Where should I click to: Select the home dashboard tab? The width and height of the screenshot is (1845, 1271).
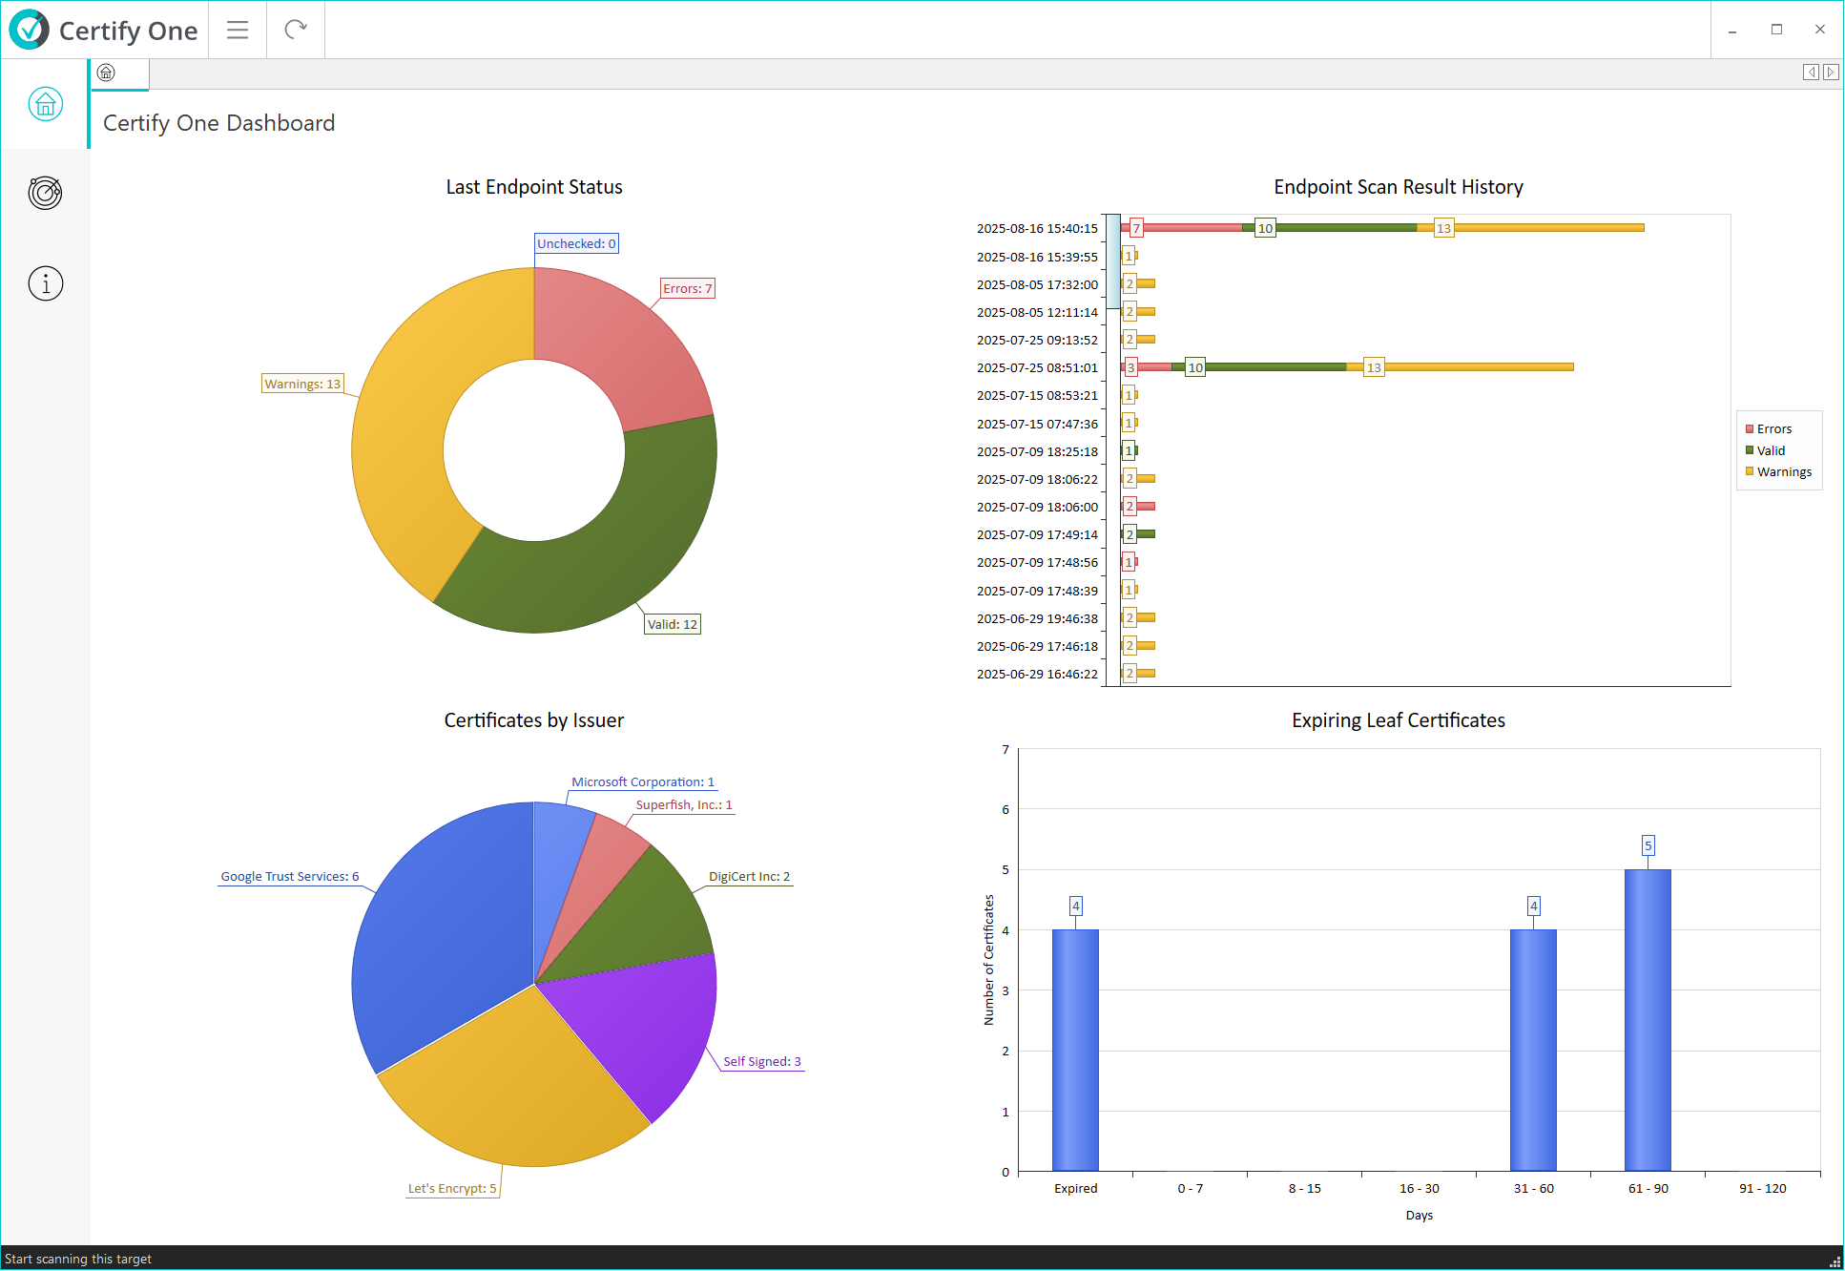pos(107,73)
